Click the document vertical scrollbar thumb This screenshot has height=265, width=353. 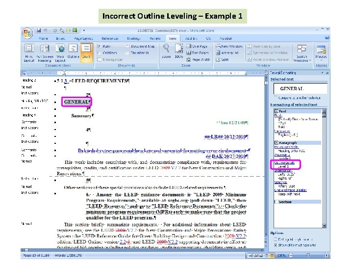266,82
